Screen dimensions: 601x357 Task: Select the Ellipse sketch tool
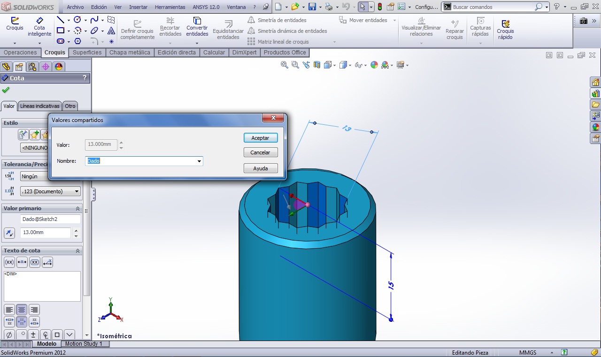coord(94,30)
